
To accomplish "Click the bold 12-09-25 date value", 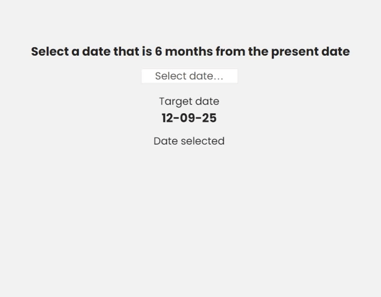I will tap(189, 118).
